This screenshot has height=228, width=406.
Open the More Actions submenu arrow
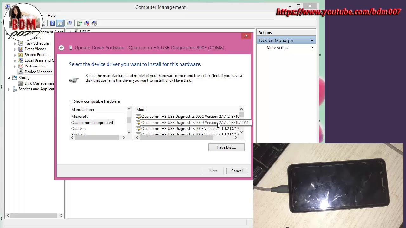[312, 48]
